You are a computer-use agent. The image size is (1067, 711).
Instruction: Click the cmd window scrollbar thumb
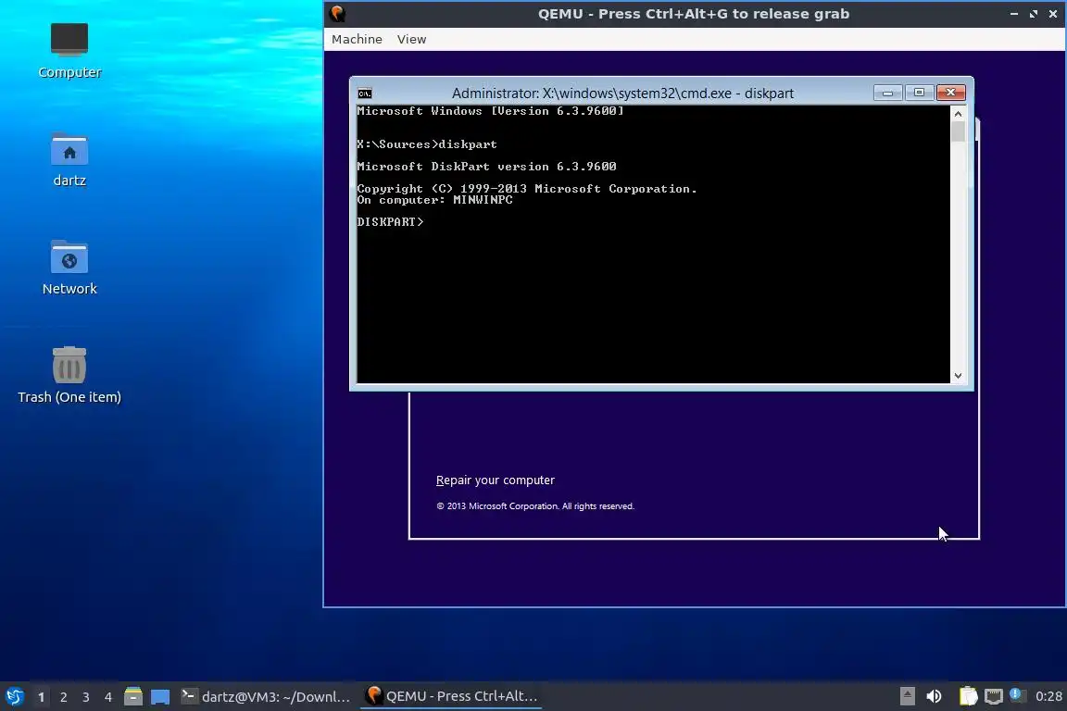tap(958, 131)
